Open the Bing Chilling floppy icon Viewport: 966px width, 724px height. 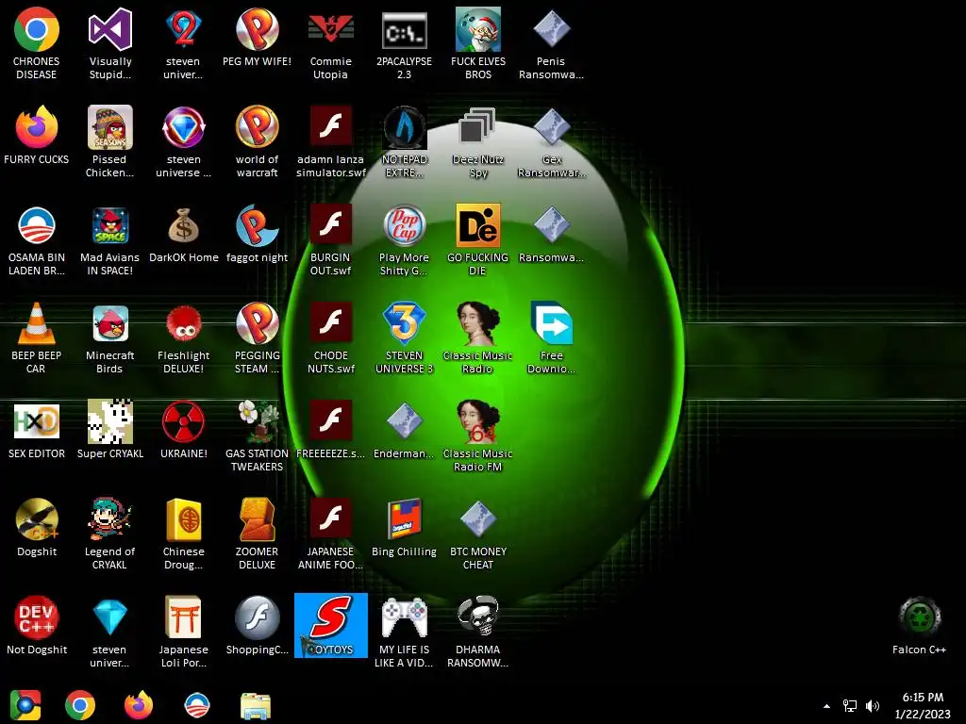[404, 519]
